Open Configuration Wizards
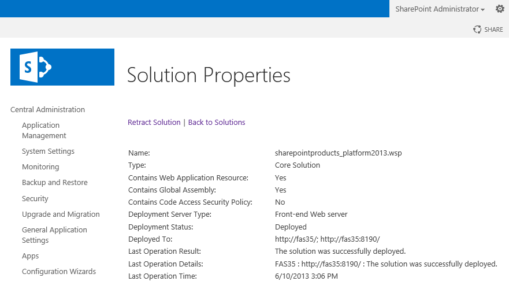Image resolution: width=509 pixels, height=296 pixels. pos(59,271)
